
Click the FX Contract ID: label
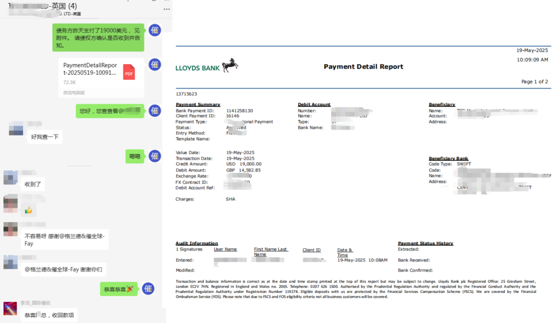coord(192,182)
